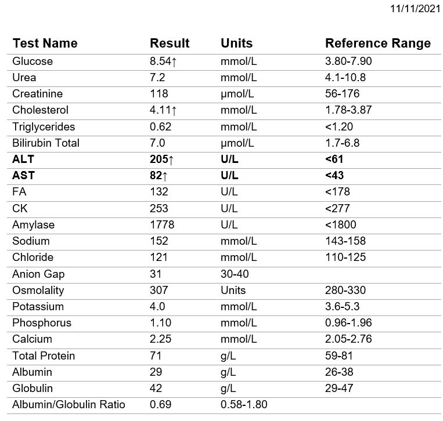Select the Anion Gap test name
This screenshot has height=421, width=443.
(x=38, y=274)
